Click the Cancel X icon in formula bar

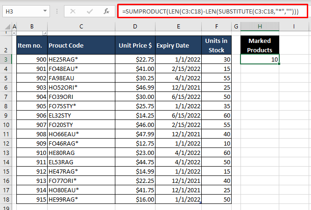[x=72, y=11]
